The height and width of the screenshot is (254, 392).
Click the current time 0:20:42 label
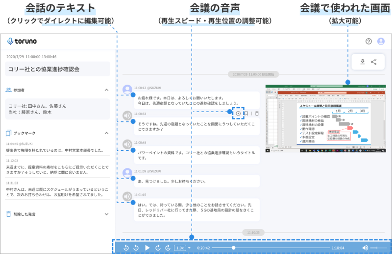(203, 248)
